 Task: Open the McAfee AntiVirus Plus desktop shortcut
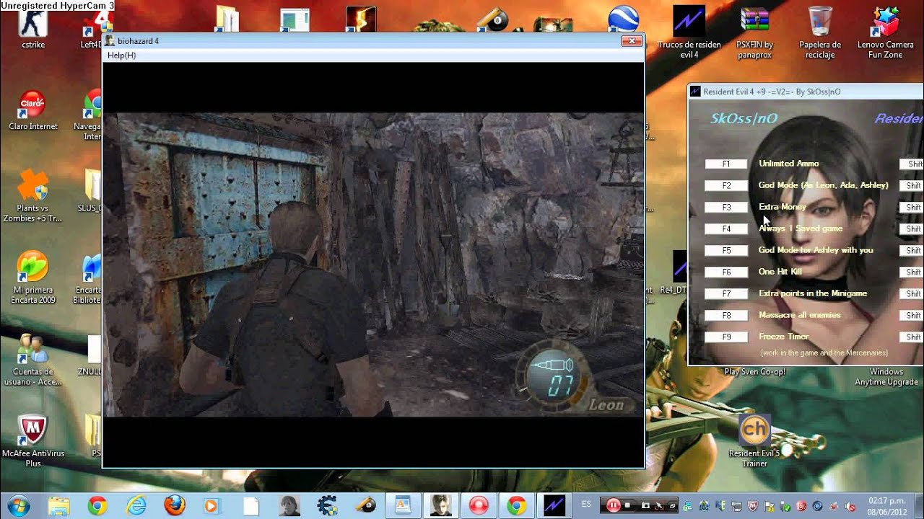tap(32, 431)
